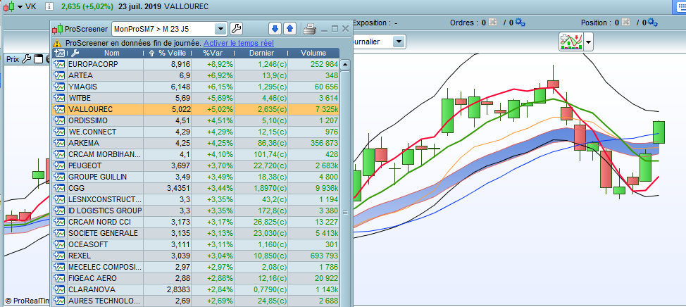Select the LESNXCONSTRUCT row

point(196,199)
